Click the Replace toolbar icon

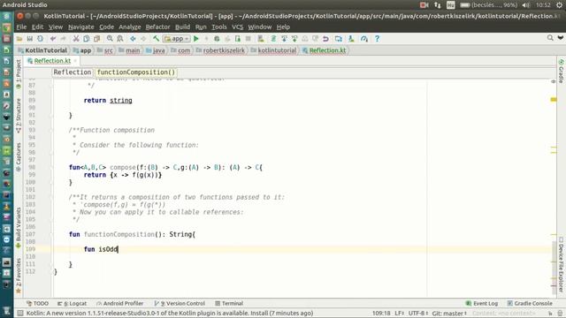point(120,39)
